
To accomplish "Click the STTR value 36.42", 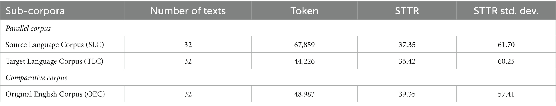I will point(407,61).
